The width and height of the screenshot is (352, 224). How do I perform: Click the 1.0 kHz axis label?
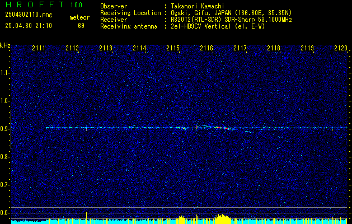(4, 101)
